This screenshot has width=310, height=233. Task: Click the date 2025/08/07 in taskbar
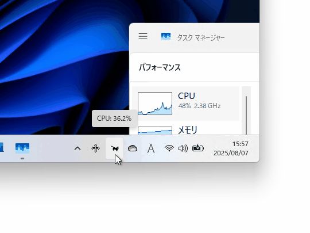231,153
